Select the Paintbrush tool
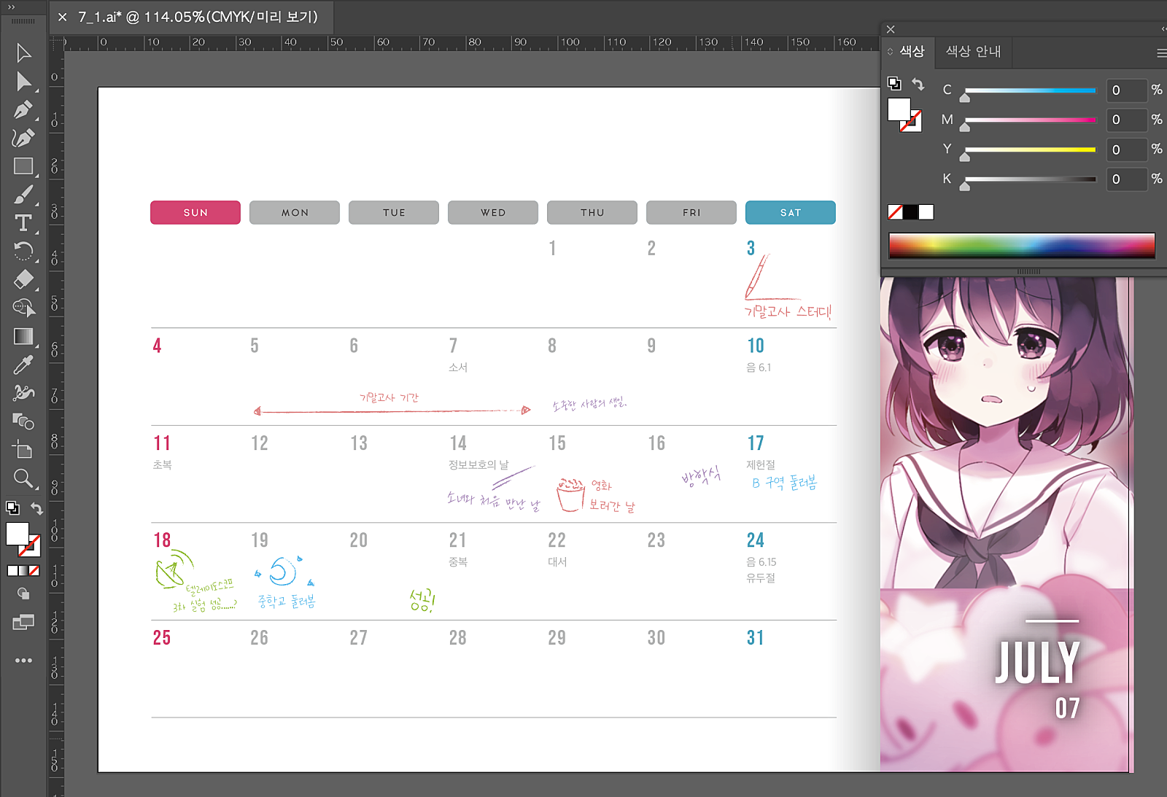The width and height of the screenshot is (1167, 797). pos(23,195)
